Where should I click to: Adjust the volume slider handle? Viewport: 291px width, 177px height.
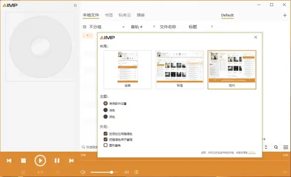112,172
